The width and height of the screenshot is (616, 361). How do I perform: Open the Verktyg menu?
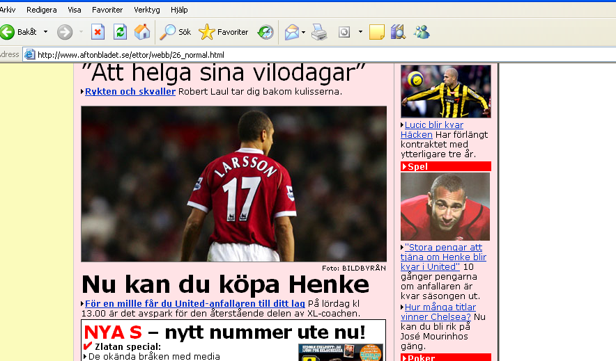147,10
